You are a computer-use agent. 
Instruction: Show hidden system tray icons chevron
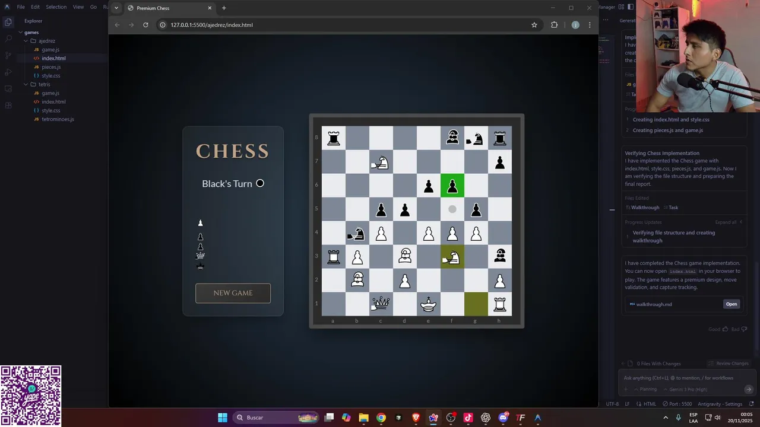pos(666,418)
